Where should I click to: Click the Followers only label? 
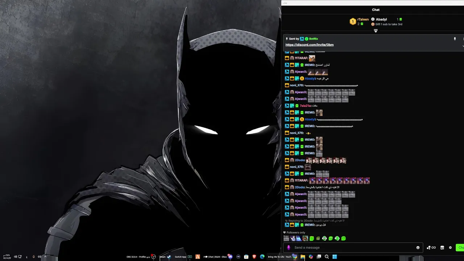point(296,232)
